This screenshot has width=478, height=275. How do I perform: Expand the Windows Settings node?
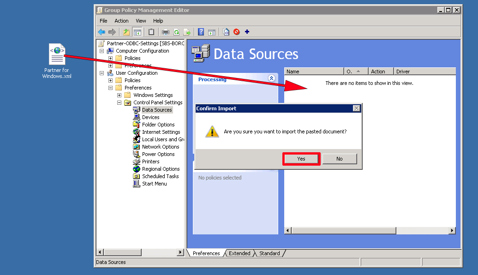pyautogui.click(x=119, y=95)
